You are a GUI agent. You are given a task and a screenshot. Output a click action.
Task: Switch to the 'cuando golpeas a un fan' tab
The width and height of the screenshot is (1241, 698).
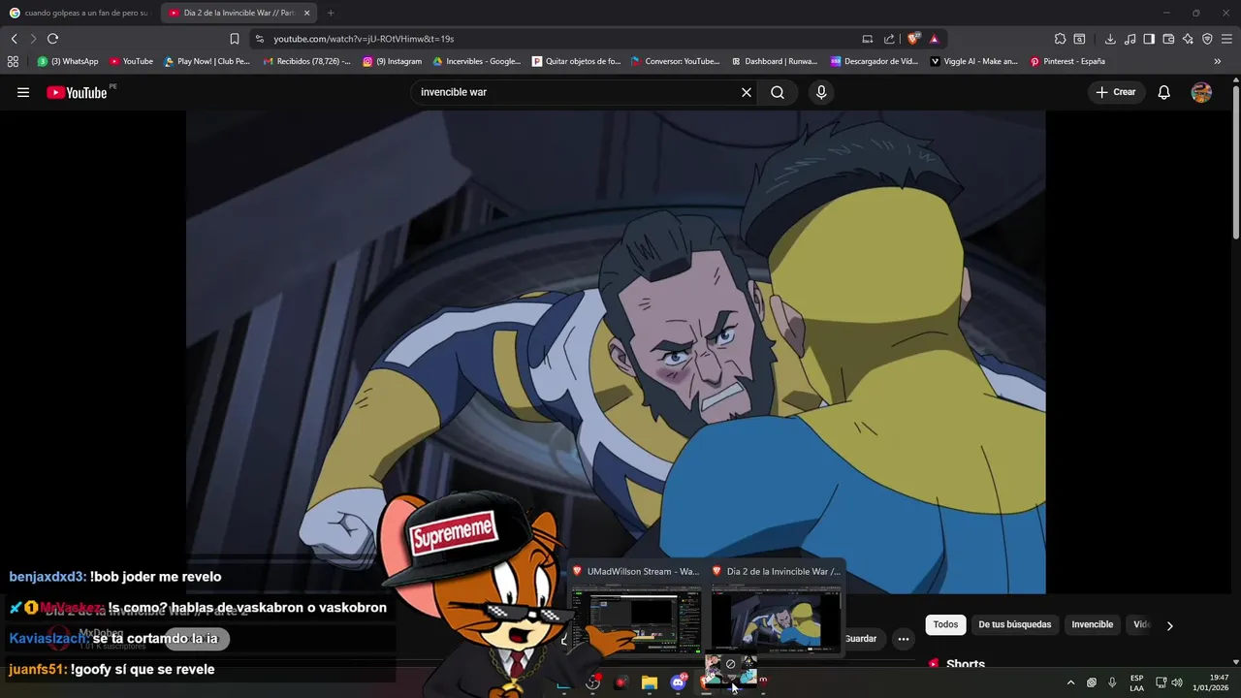(x=79, y=13)
